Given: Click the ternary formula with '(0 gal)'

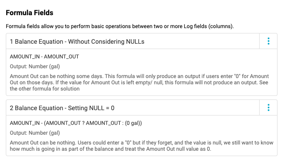Looking at the screenshot, I should pos(76,123).
